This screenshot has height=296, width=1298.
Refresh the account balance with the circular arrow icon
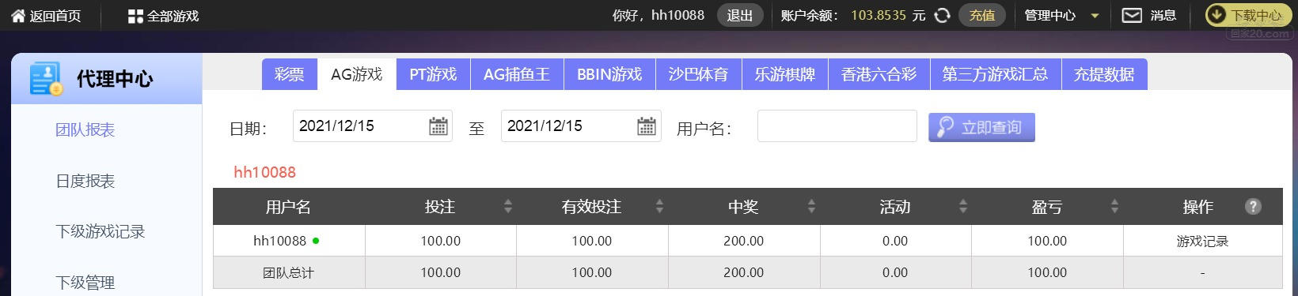(x=942, y=16)
